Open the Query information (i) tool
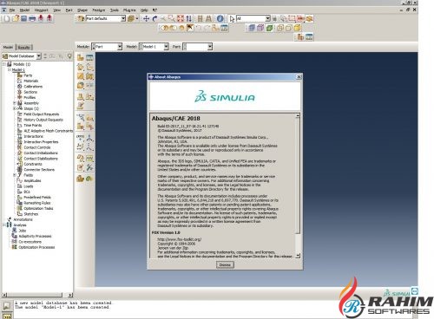The image size is (434, 319). pos(220,19)
